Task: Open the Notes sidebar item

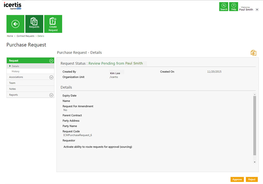Action: click(x=12, y=89)
